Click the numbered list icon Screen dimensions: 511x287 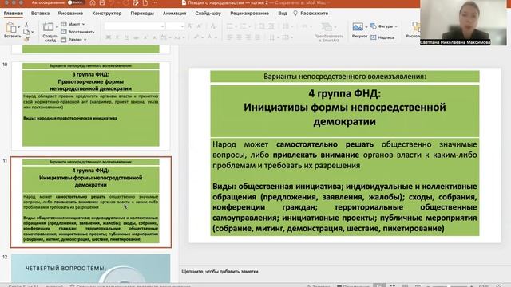243,26
